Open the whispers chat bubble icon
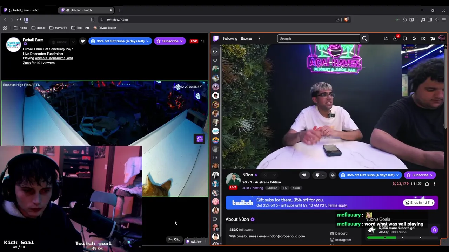The image size is (449, 252). tap(405, 38)
